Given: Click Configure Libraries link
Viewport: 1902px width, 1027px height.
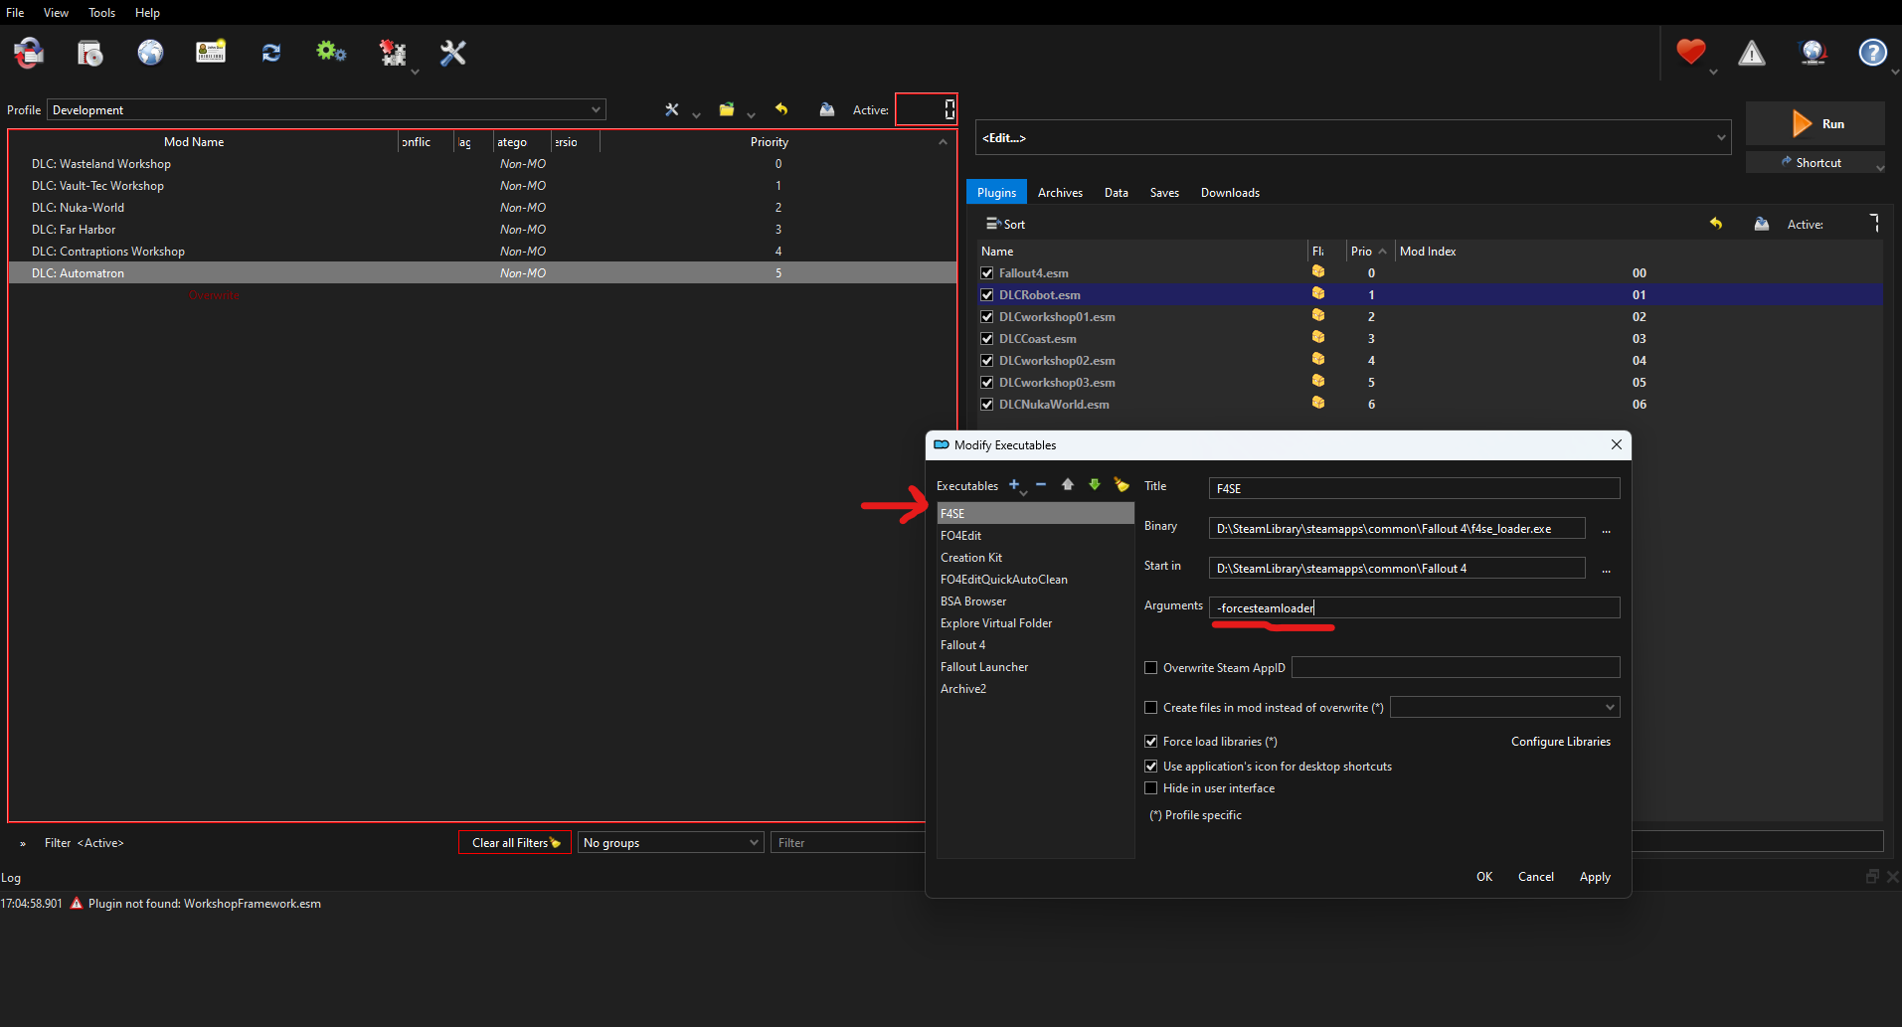Looking at the screenshot, I should pos(1561,742).
